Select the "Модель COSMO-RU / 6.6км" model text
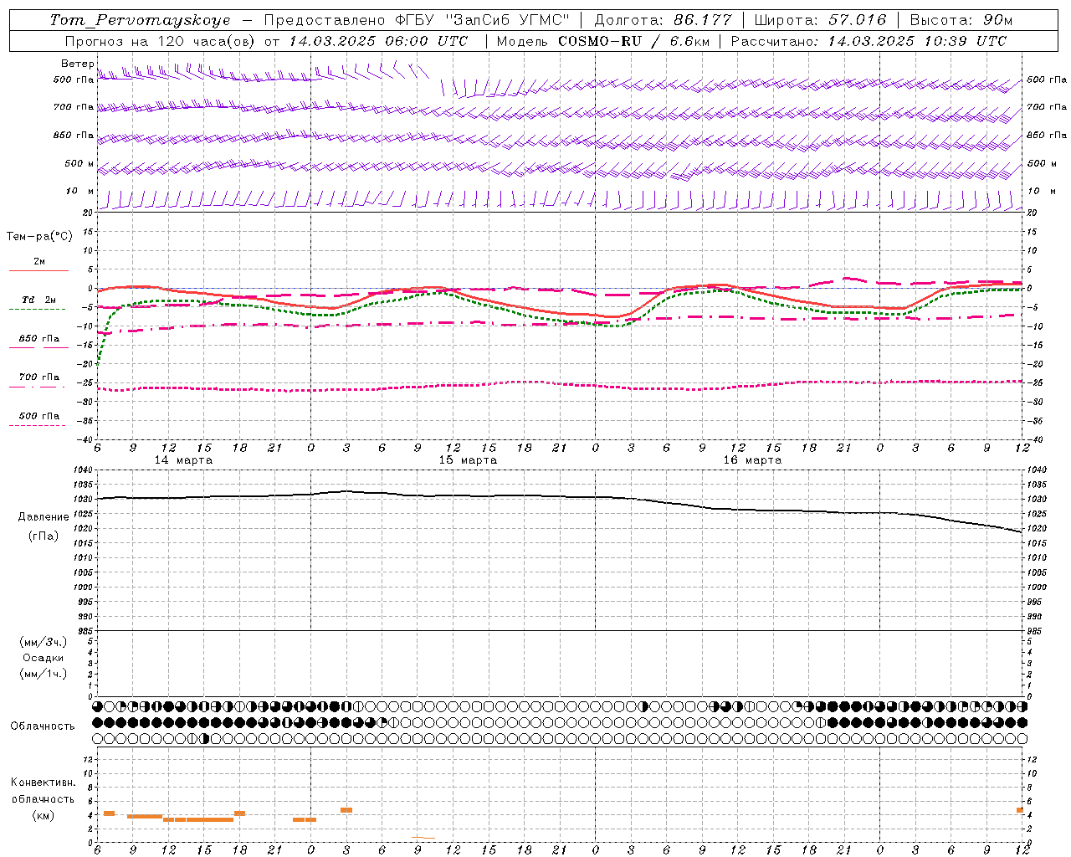1071x857 pixels. click(602, 41)
